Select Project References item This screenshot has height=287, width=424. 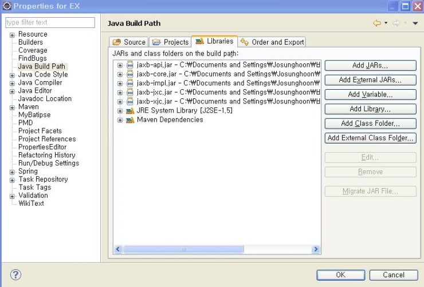(47, 139)
